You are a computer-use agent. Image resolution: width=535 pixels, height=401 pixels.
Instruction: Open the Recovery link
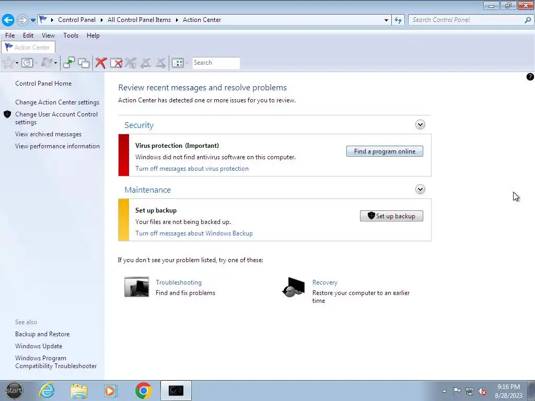pos(325,282)
